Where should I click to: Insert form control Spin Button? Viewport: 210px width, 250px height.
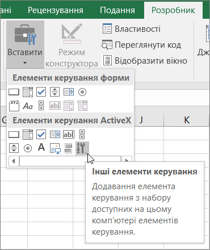tap(55, 92)
